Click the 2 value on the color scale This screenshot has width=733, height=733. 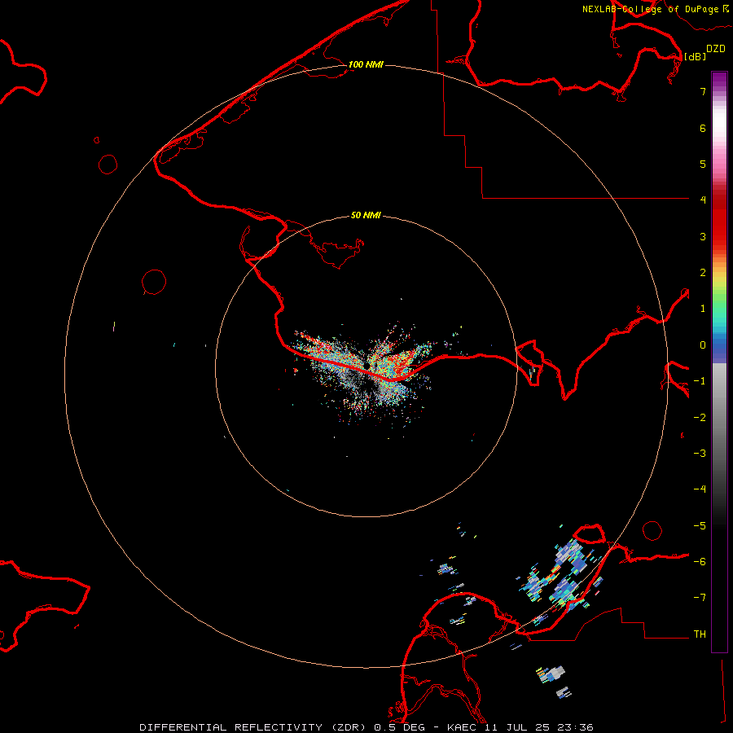tap(703, 273)
